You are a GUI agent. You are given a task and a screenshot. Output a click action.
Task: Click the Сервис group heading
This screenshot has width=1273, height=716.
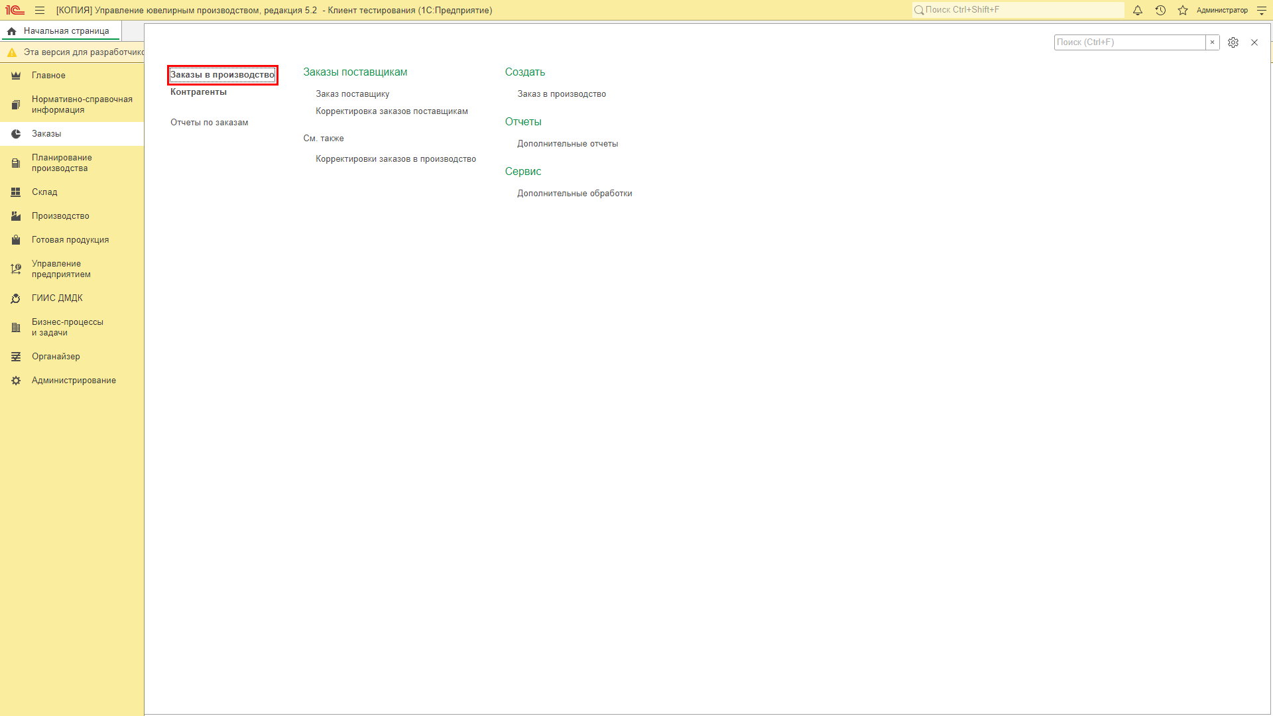tap(522, 172)
